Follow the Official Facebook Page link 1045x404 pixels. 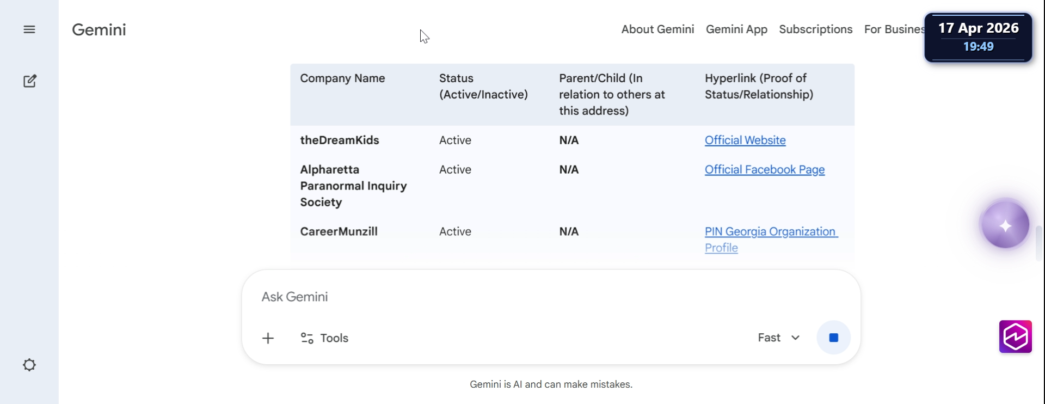[x=764, y=170]
